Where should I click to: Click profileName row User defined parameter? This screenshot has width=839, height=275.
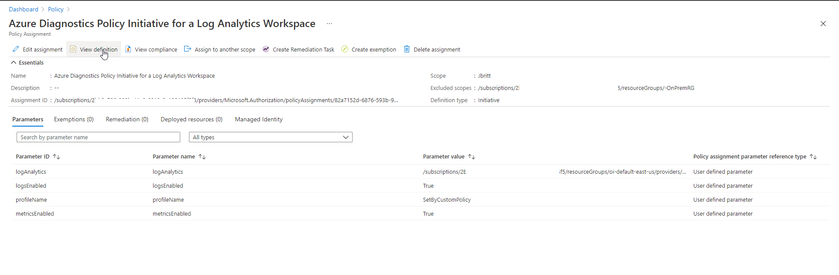click(x=723, y=199)
